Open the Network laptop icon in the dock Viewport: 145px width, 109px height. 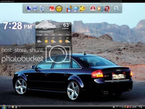pos(35,9)
